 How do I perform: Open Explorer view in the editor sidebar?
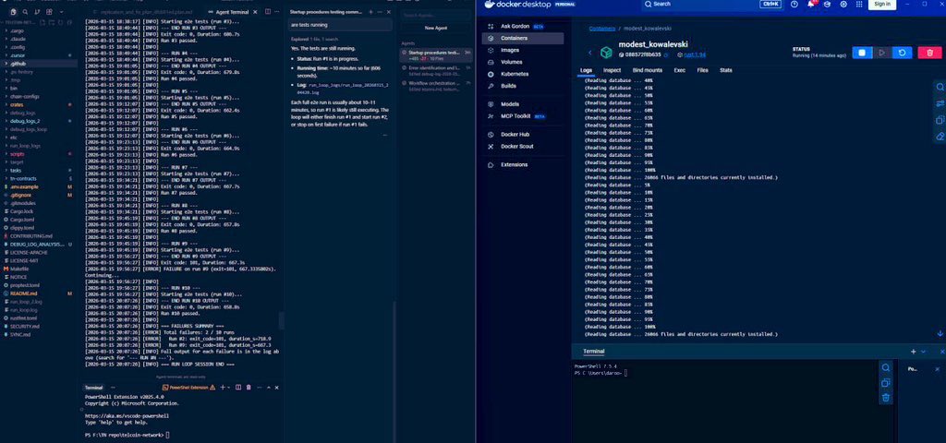14,11
